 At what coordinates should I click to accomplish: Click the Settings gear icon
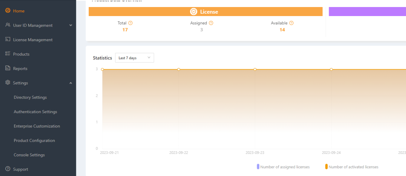[x=8, y=83]
